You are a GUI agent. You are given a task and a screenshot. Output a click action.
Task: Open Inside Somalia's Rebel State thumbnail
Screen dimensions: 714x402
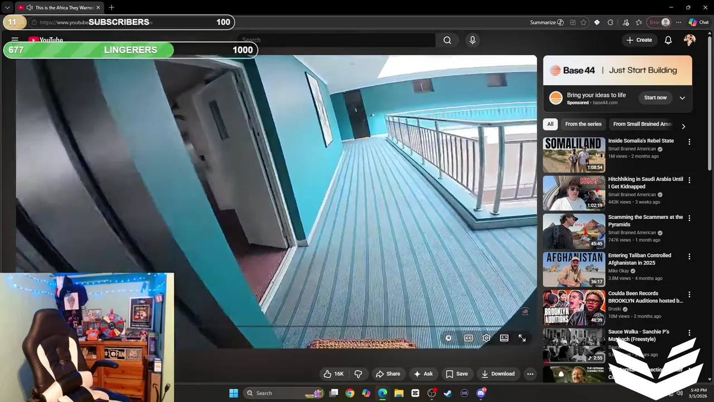(574, 155)
